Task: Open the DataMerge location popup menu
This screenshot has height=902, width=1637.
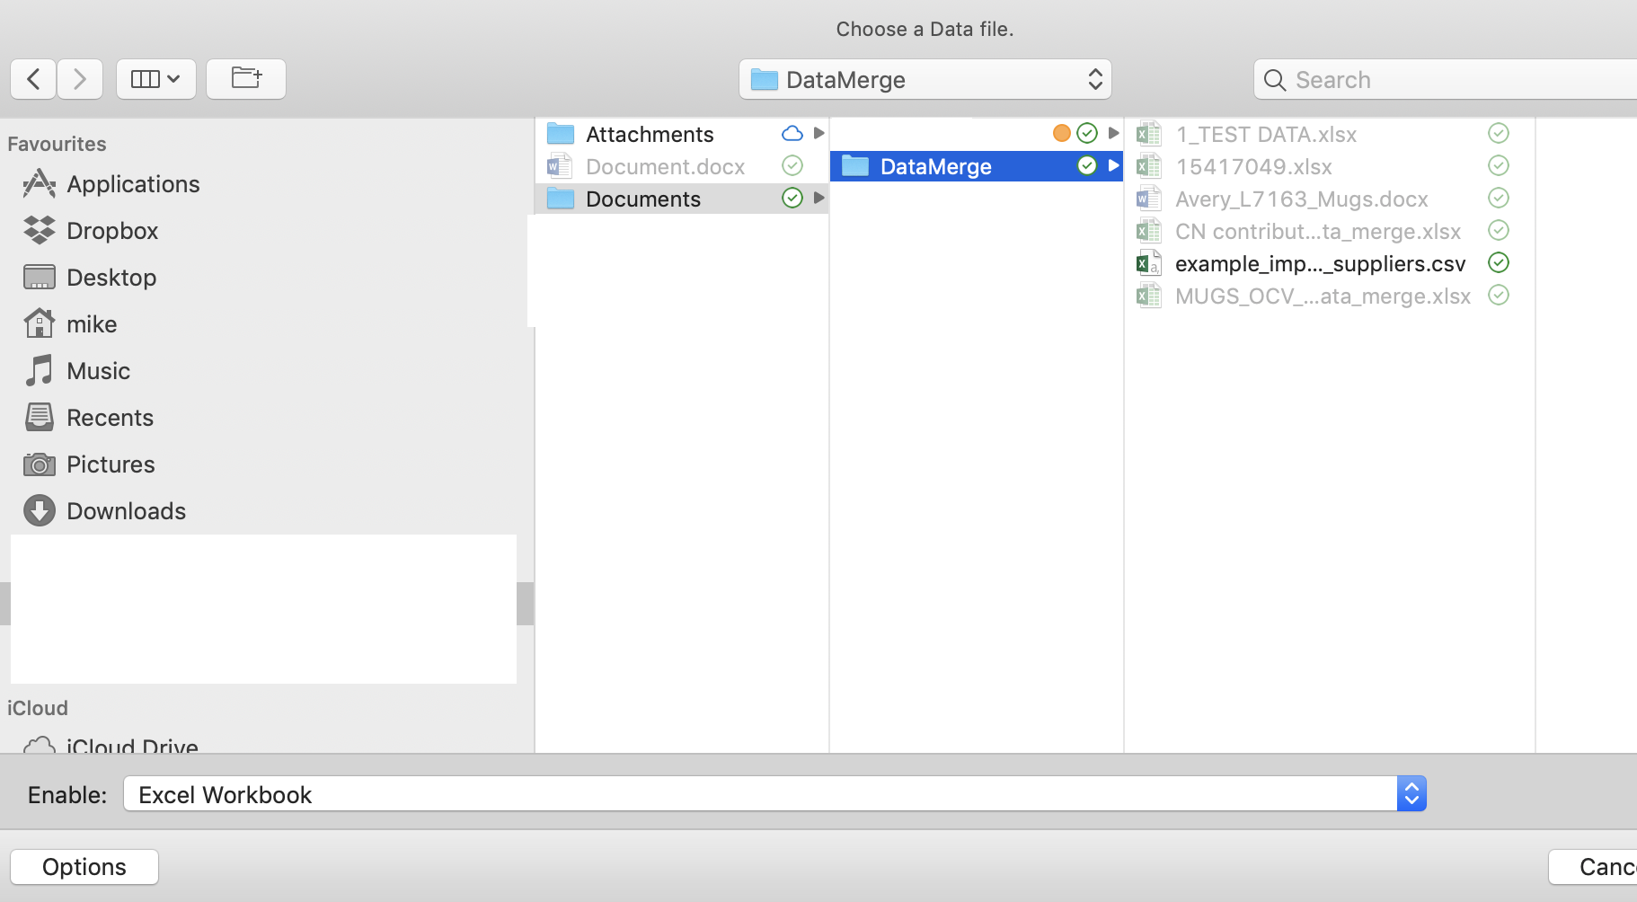Action: click(925, 79)
